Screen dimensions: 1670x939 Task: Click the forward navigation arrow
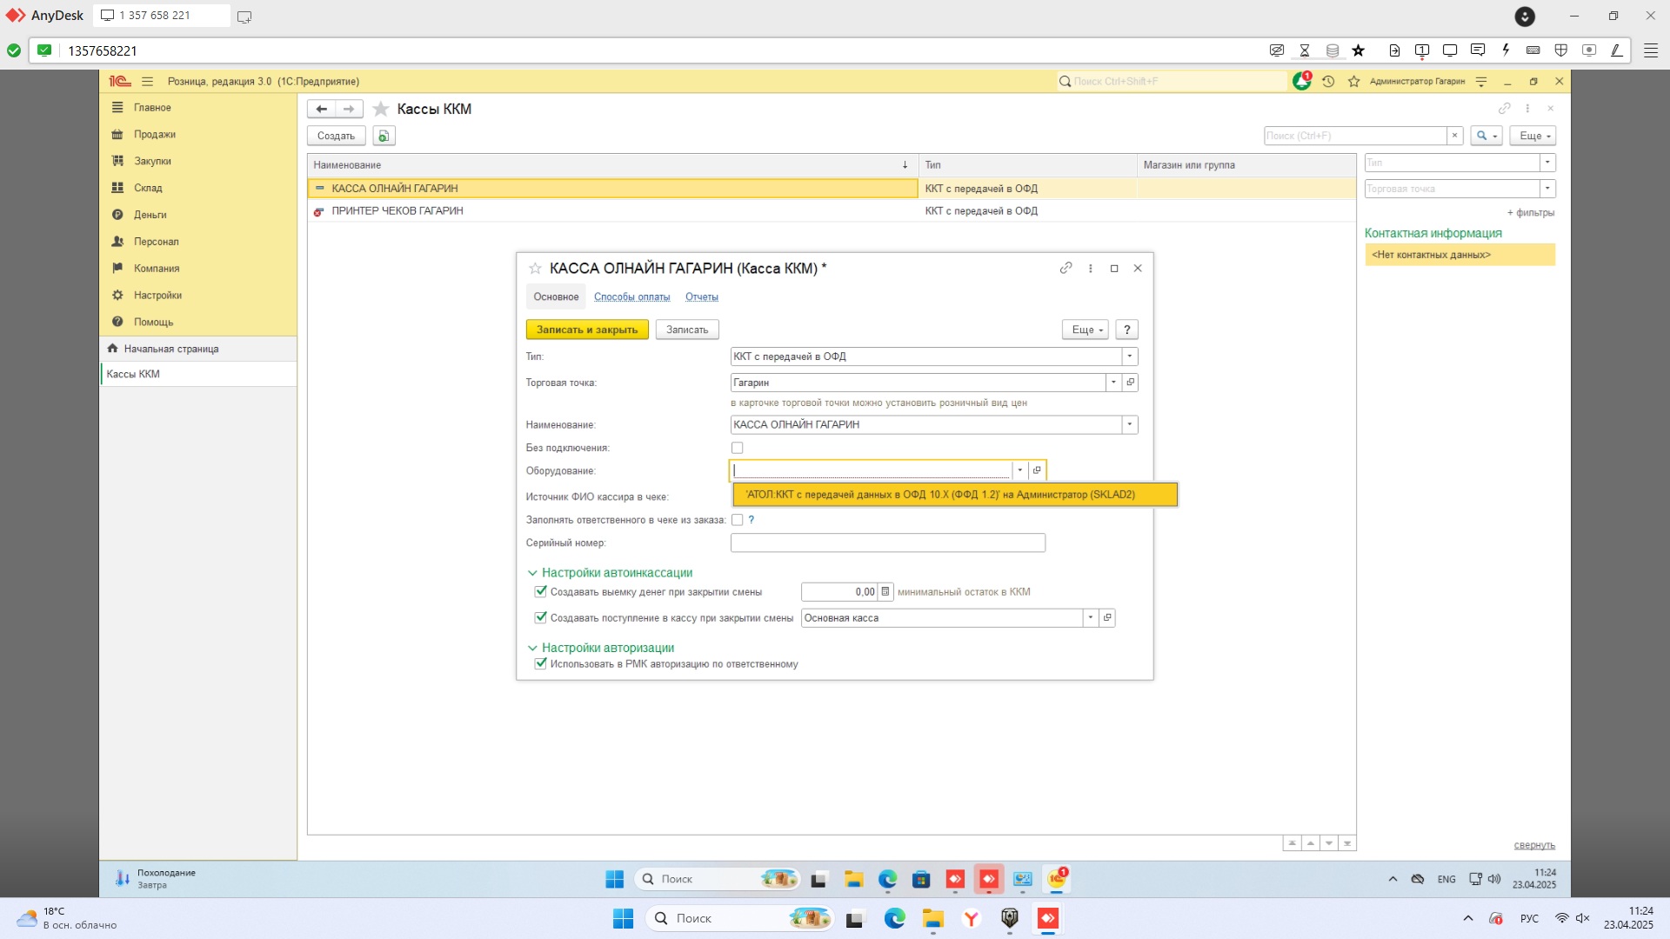(349, 109)
